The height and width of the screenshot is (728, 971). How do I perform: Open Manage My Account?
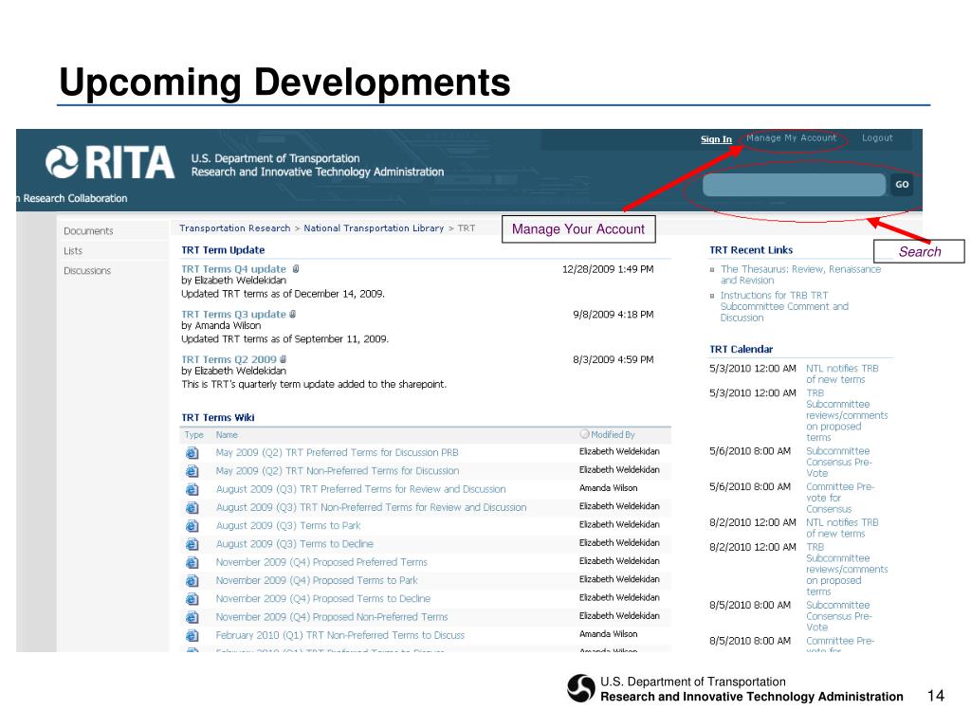pos(791,138)
